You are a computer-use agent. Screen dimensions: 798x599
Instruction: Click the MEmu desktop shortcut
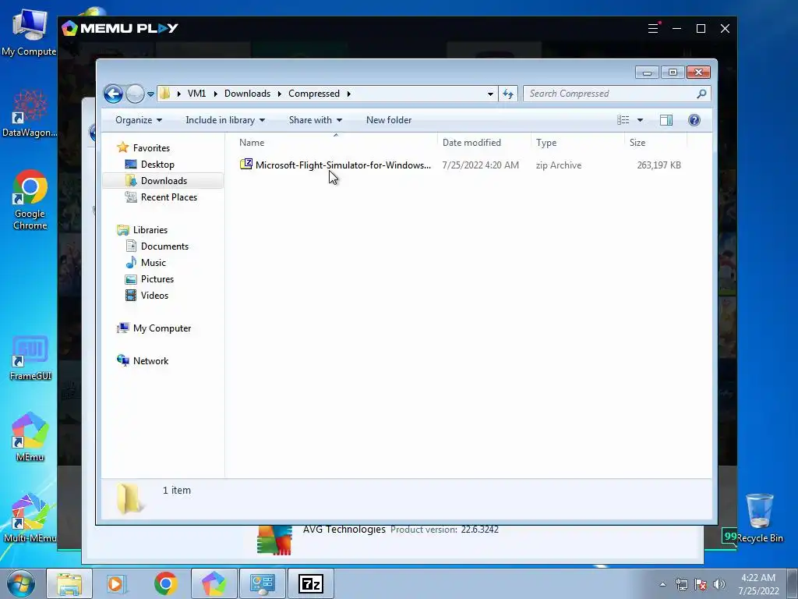(30, 437)
